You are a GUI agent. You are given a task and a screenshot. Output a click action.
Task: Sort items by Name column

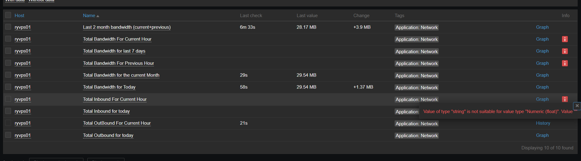(x=89, y=16)
